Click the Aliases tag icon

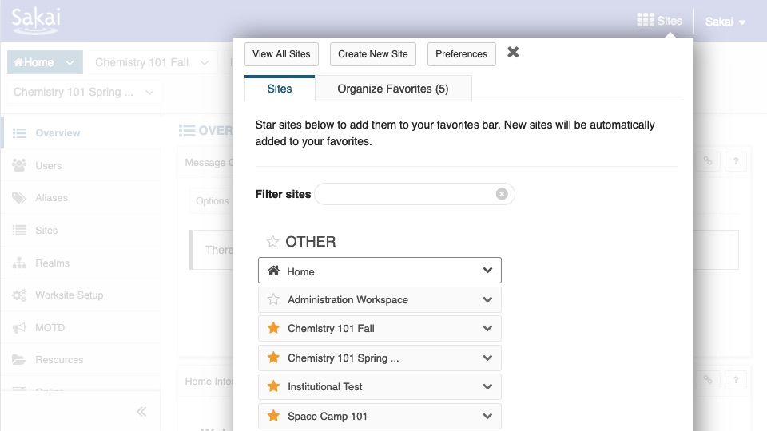click(19, 198)
